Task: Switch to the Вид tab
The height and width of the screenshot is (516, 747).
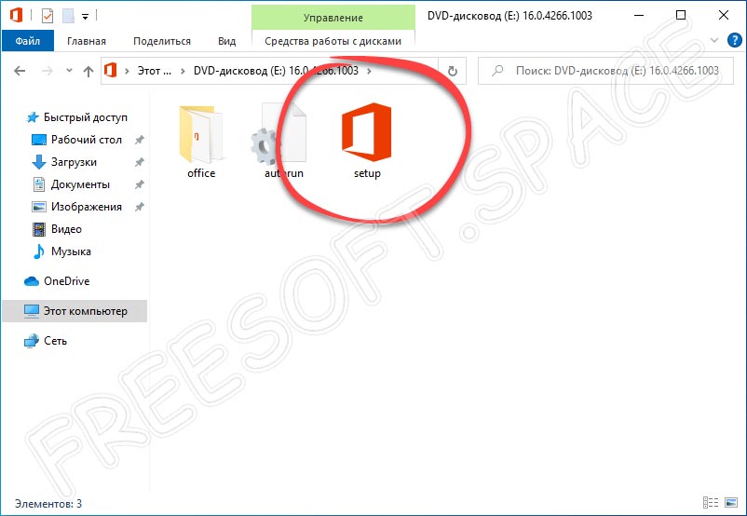Action: tap(226, 41)
